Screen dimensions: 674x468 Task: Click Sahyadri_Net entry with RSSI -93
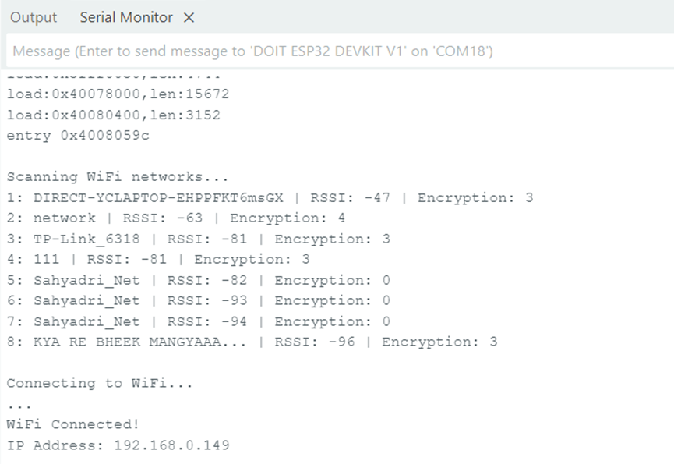[x=198, y=301]
